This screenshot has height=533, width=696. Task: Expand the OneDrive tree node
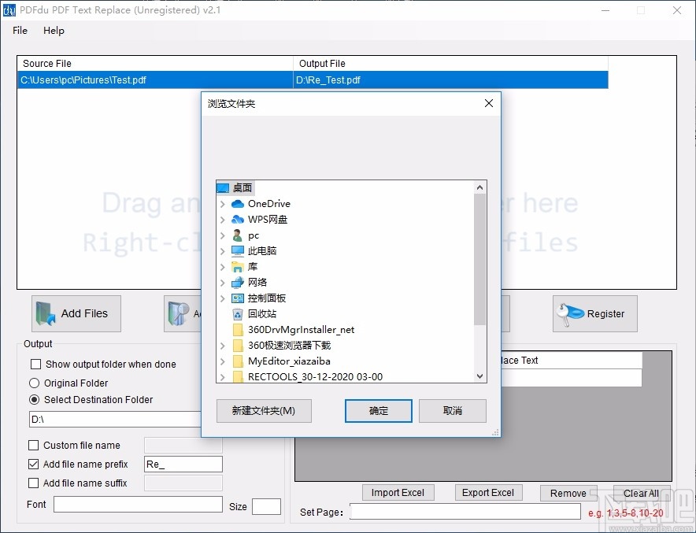tap(223, 203)
